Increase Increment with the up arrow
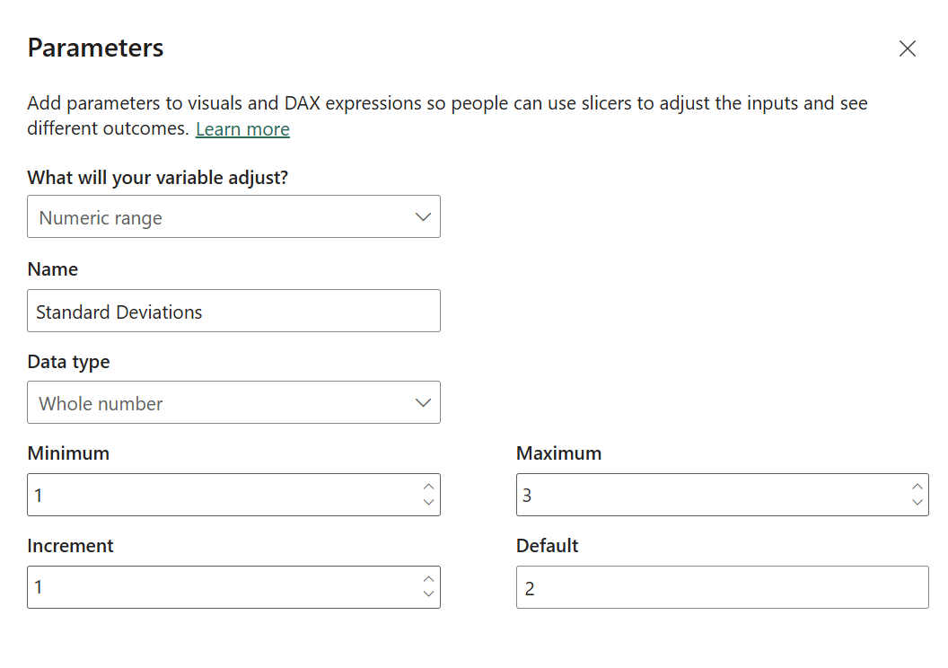 tap(428, 579)
